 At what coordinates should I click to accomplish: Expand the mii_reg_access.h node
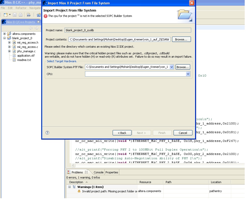(x=9, y=43)
